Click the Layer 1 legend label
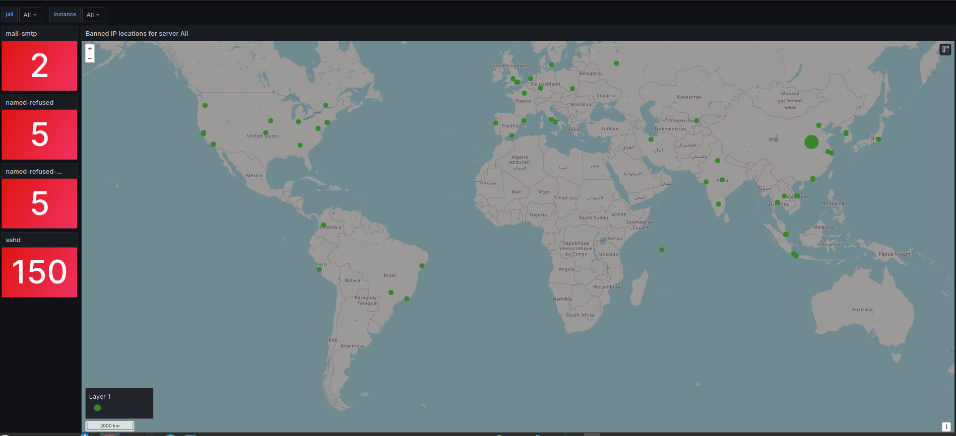 point(100,397)
